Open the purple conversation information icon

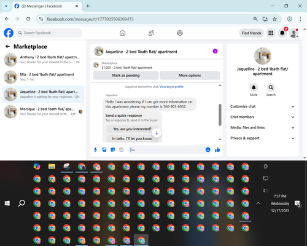[215, 51]
